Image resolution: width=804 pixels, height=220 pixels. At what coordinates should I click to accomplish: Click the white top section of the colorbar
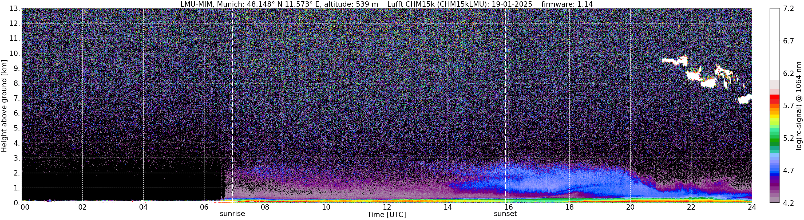774,44
